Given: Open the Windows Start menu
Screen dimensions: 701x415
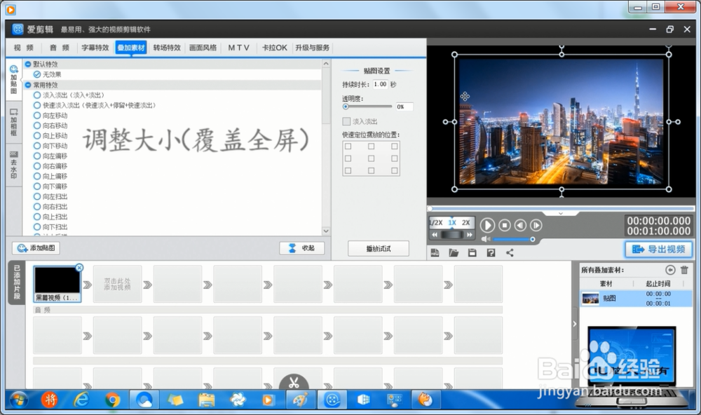Looking at the screenshot, I should pyautogui.click(x=19, y=400).
